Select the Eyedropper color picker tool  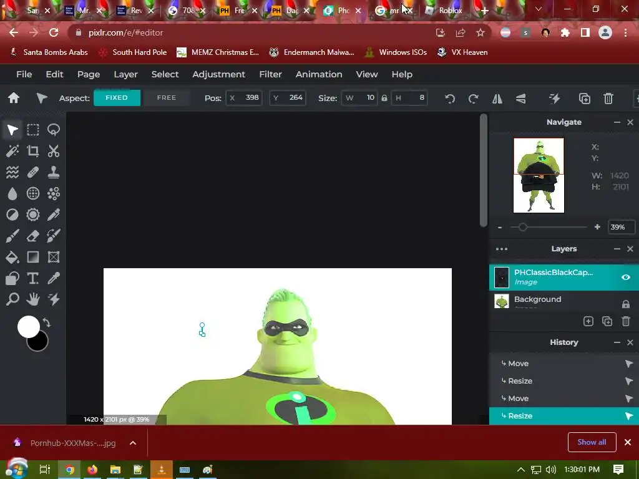(x=54, y=278)
